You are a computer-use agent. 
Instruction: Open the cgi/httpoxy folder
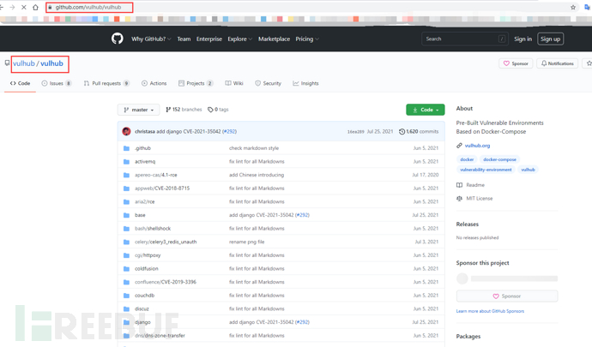(x=148, y=255)
